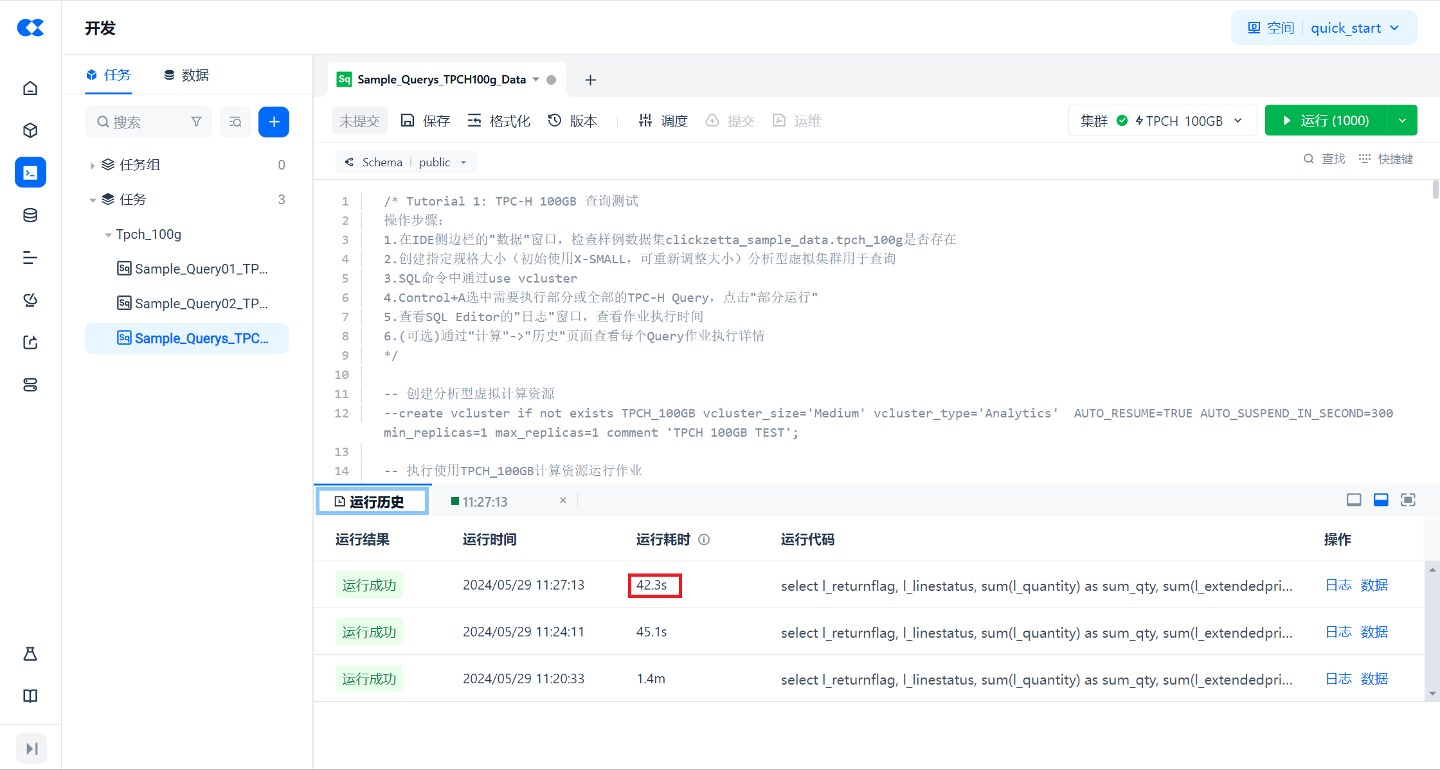Image resolution: width=1440 pixels, height=770 pixels.
Task: Expand the 任务组 tree node
Action: [93, 165]
